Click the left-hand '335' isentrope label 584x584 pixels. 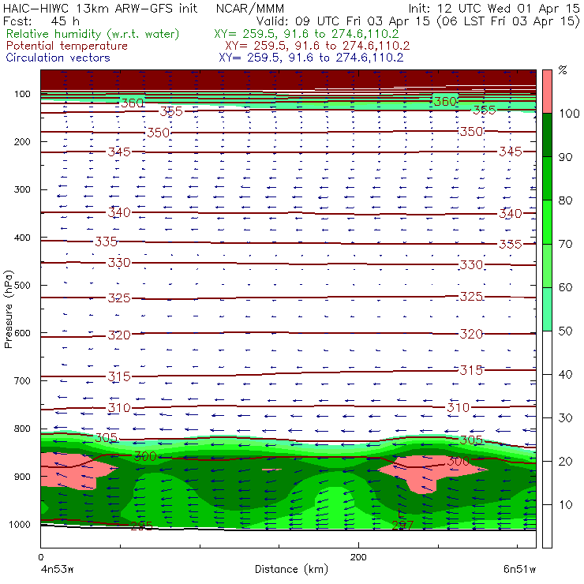pyautogui.click(x=107, y=241)
